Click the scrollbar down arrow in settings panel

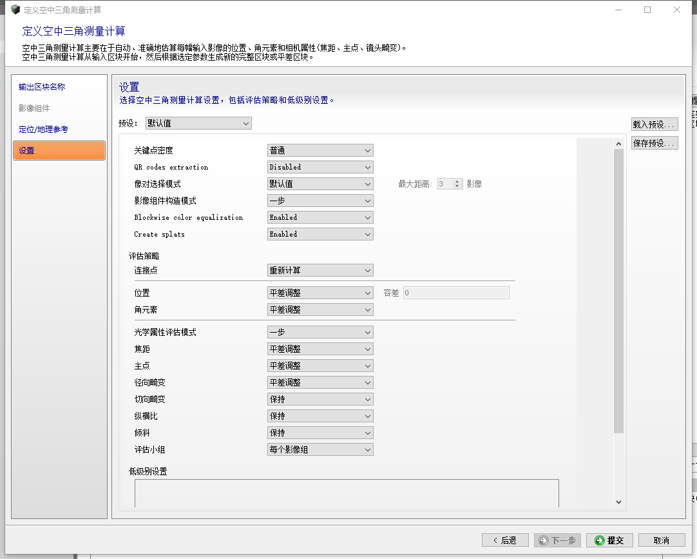click(x=618, y=502)
